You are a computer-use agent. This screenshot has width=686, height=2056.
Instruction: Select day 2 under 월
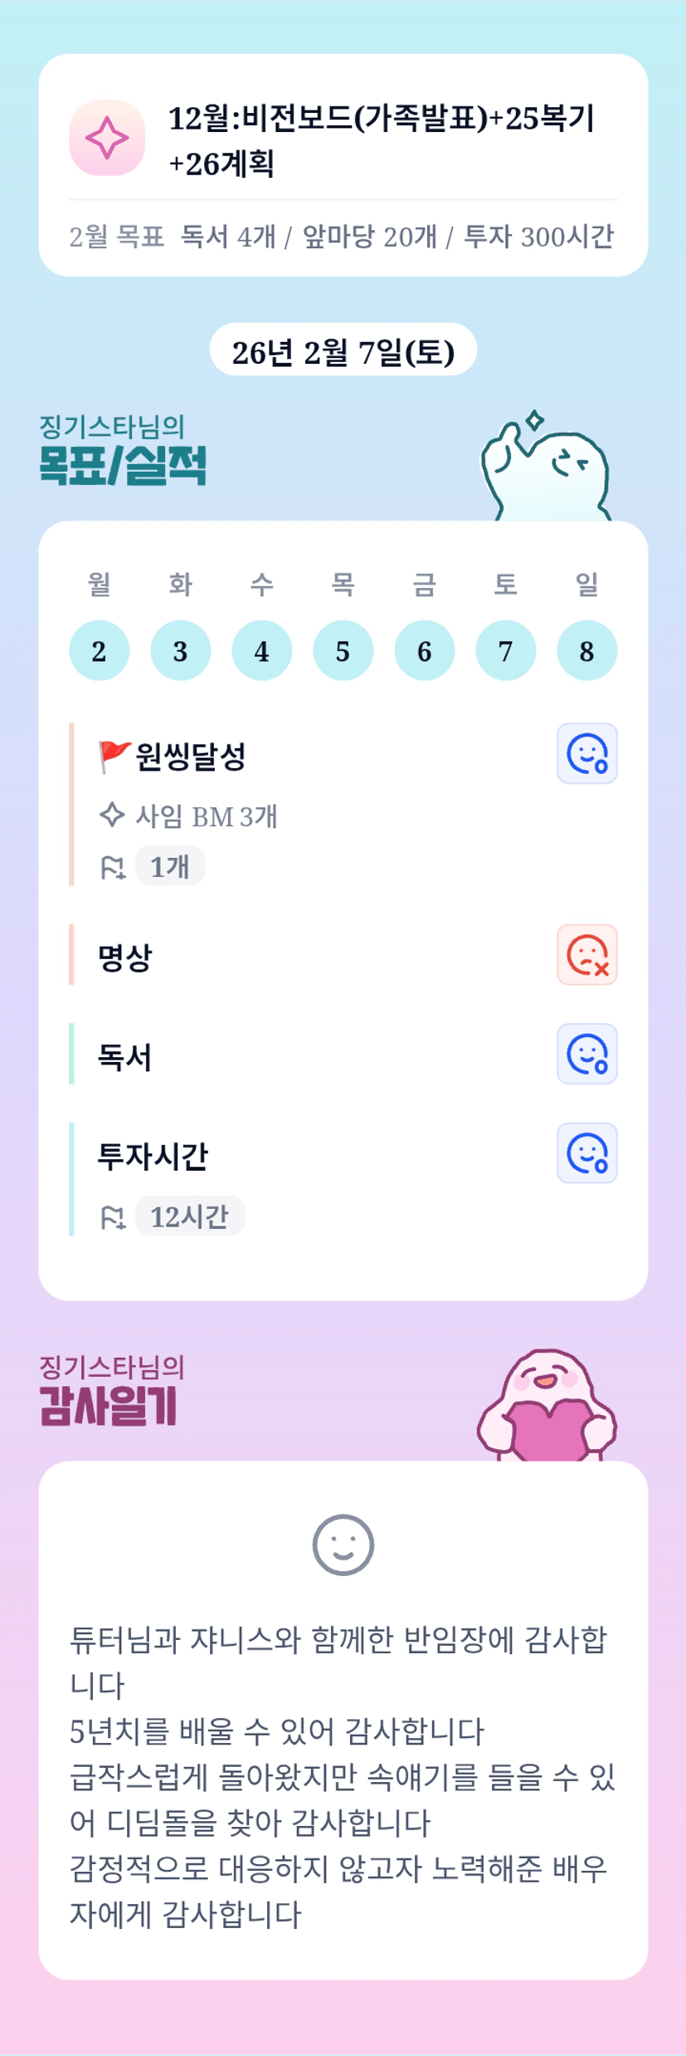pos(99,651)
